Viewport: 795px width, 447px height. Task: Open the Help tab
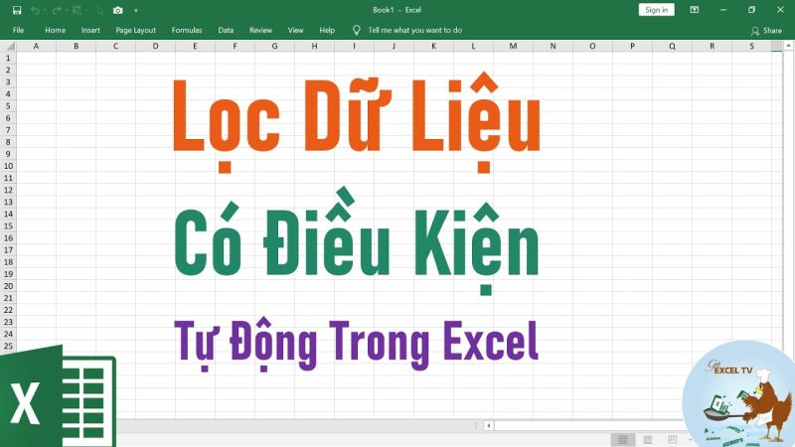coord(327,30)
